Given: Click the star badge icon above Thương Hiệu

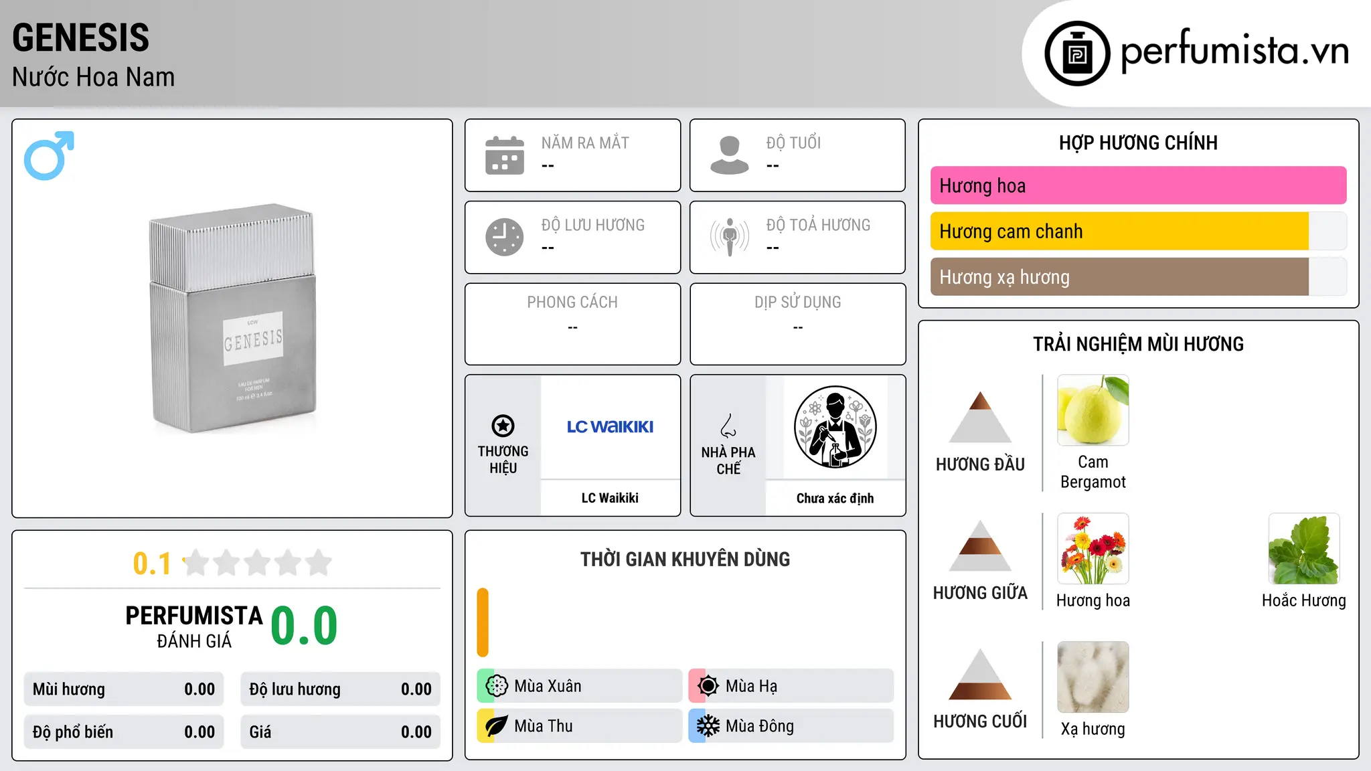Looking at the screenshot, I should tap(503, 426).
